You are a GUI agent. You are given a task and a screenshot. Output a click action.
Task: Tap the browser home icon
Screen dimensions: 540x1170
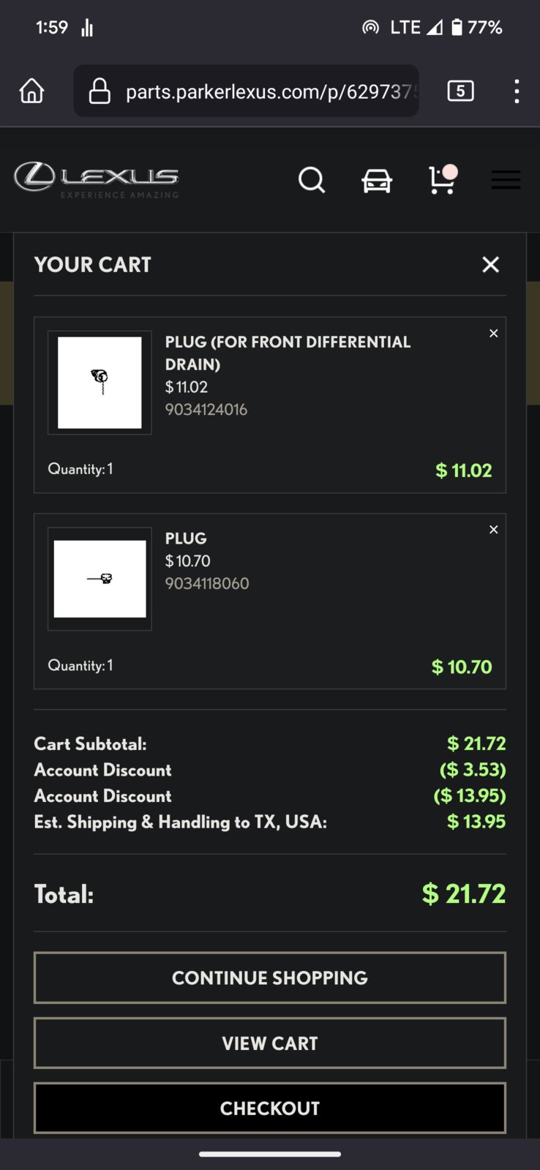[x=31, y=91]
